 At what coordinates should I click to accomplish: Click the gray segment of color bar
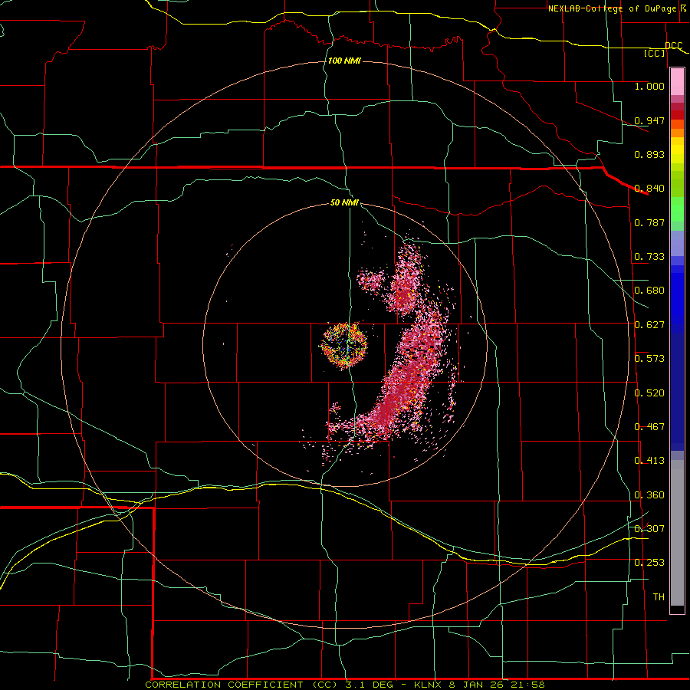677,533
